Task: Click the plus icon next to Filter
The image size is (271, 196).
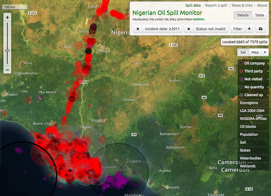Action: tap(249, 29)
